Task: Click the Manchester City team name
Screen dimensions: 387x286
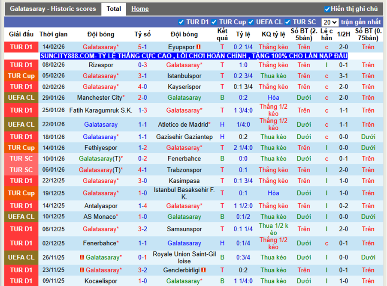Action: click(x=100, y=98)
